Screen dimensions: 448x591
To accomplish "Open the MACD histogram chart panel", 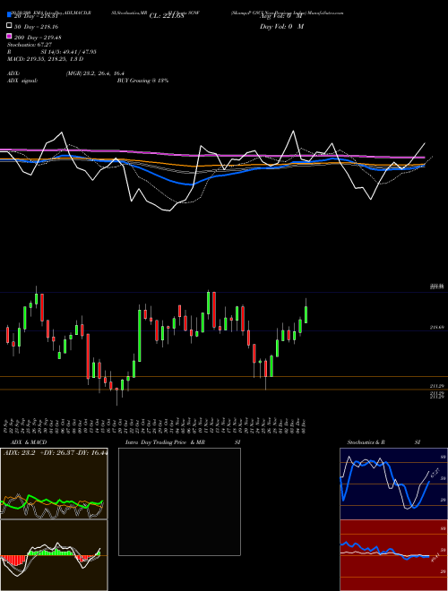I will [x=54, y=555].
